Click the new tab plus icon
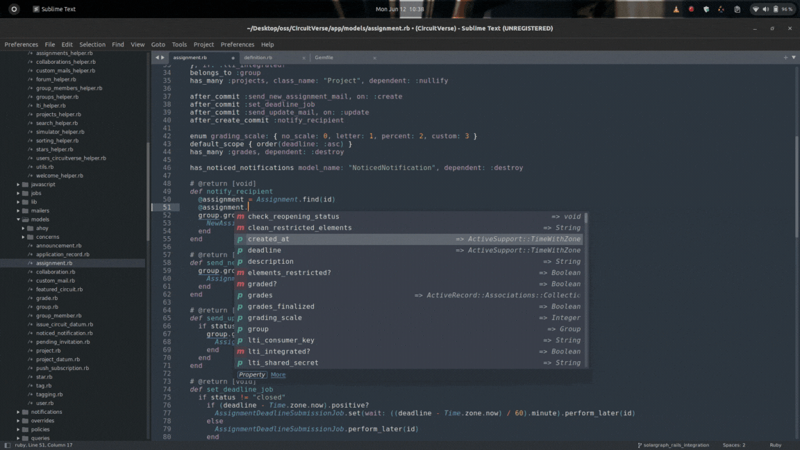The width and height of the screenshot is (800, 450). [785, 58]
